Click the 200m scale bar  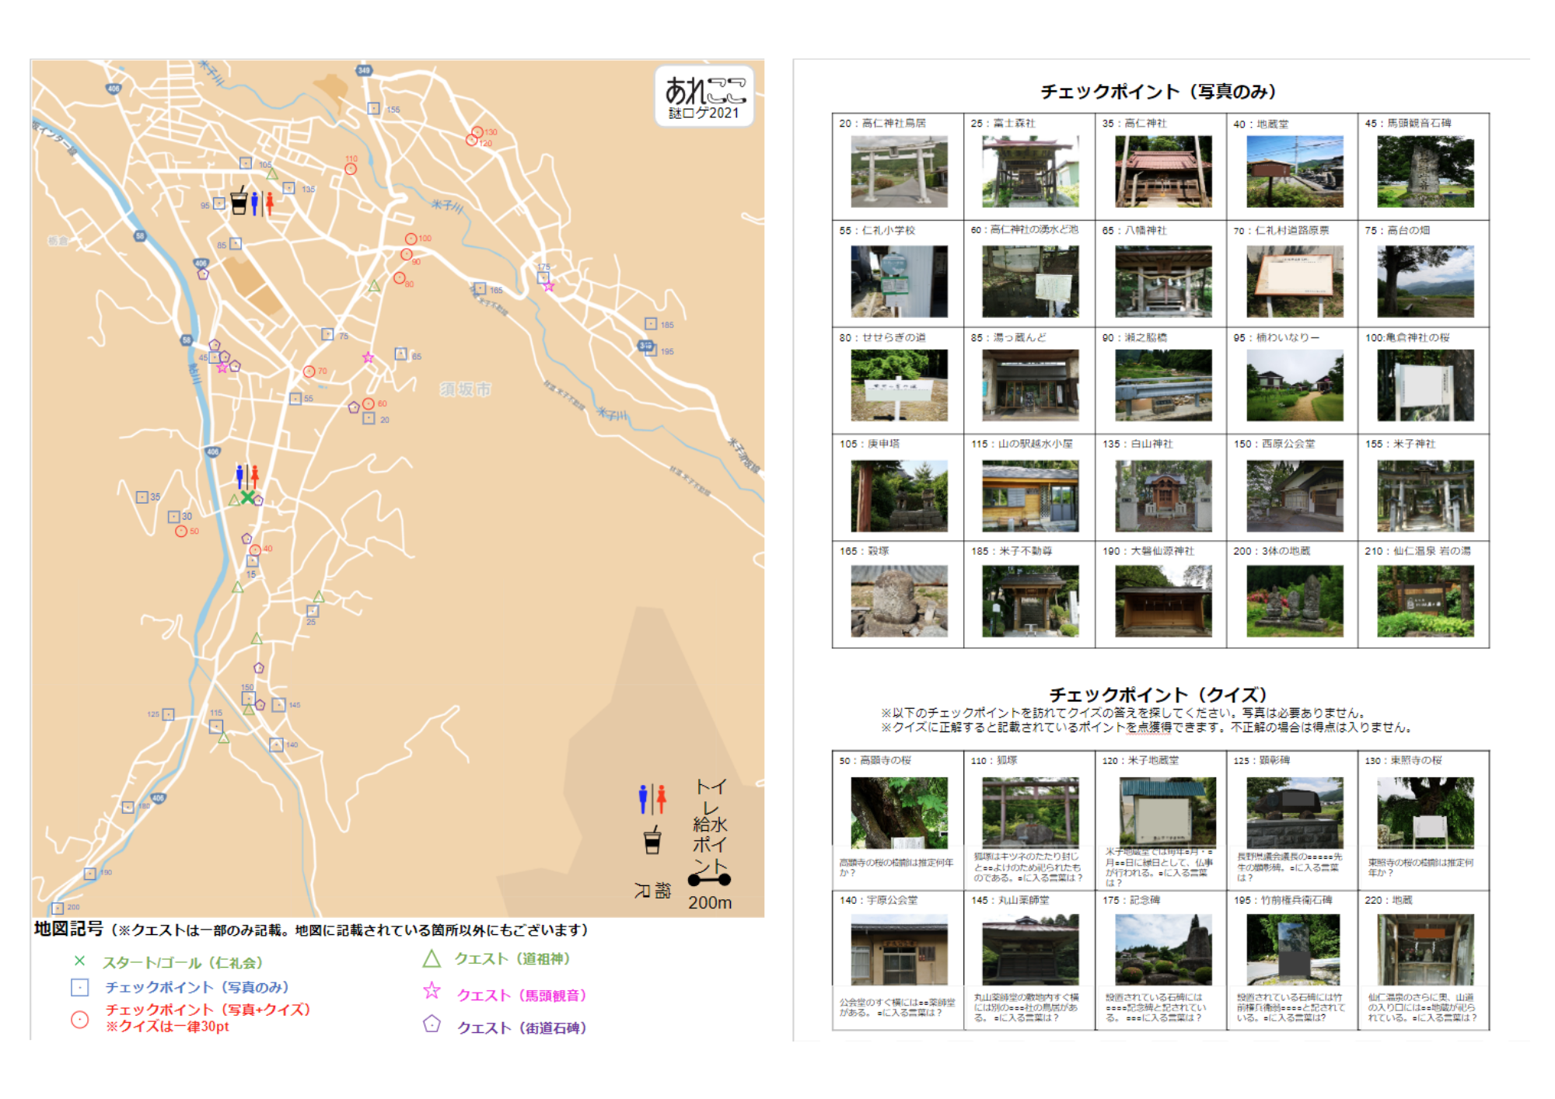(x=709, y=880)
